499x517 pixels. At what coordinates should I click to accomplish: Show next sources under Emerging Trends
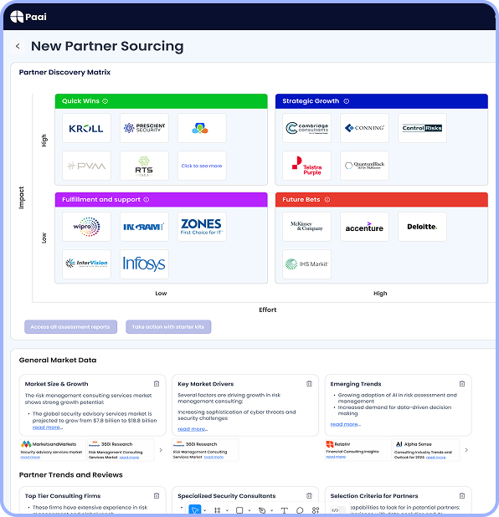click(466, 450)
